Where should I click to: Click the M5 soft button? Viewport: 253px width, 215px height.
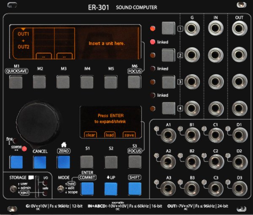point(110,82)
